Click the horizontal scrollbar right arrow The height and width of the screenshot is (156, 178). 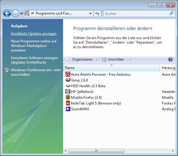tap(173, 151)
